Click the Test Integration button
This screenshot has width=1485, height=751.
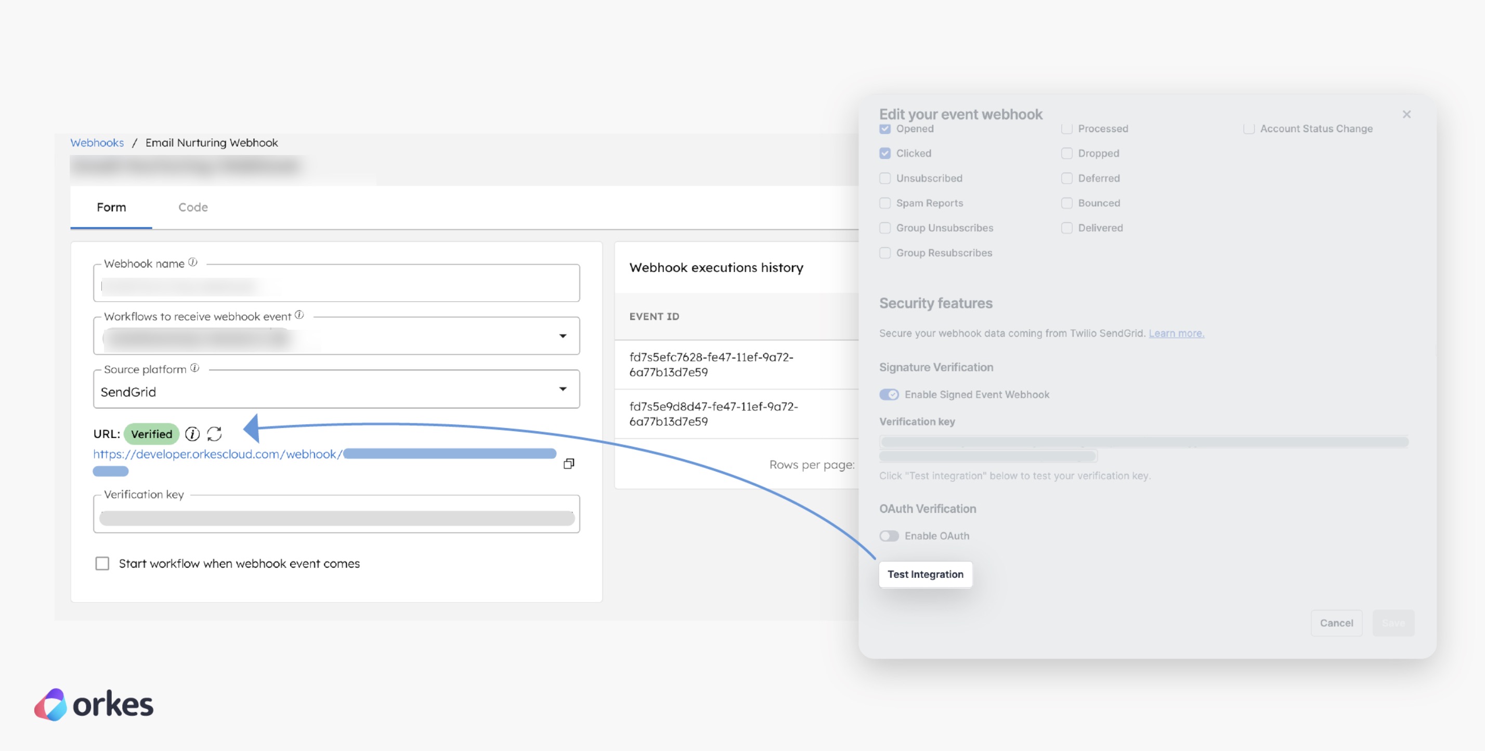(x=925, y=574)
